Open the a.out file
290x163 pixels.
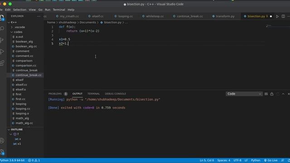[19, 37]
